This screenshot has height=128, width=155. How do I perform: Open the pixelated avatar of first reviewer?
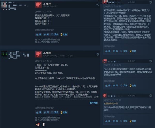[4, 5]
